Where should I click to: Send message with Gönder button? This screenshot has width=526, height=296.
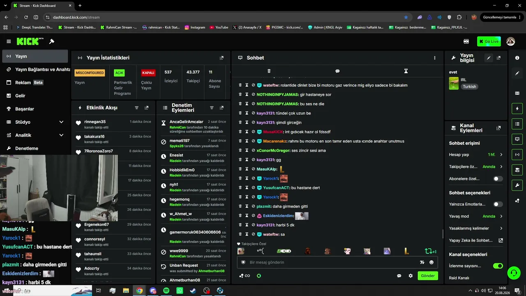coord(428,276)
